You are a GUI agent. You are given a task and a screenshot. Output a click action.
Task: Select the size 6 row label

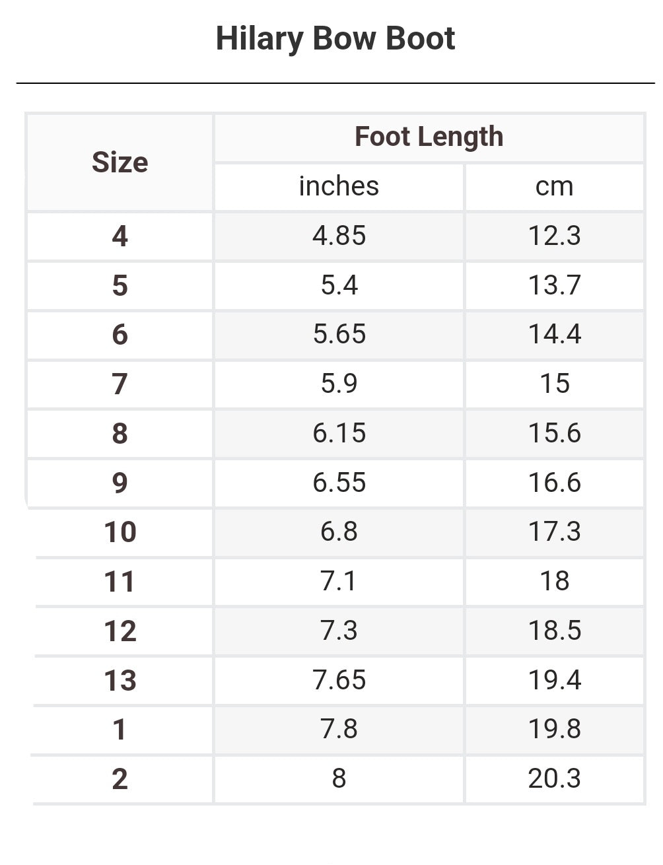click(120, 335)
